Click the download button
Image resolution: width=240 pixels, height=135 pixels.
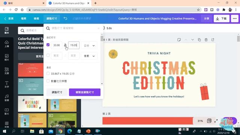pyautogui.click(x=222, y=18)
